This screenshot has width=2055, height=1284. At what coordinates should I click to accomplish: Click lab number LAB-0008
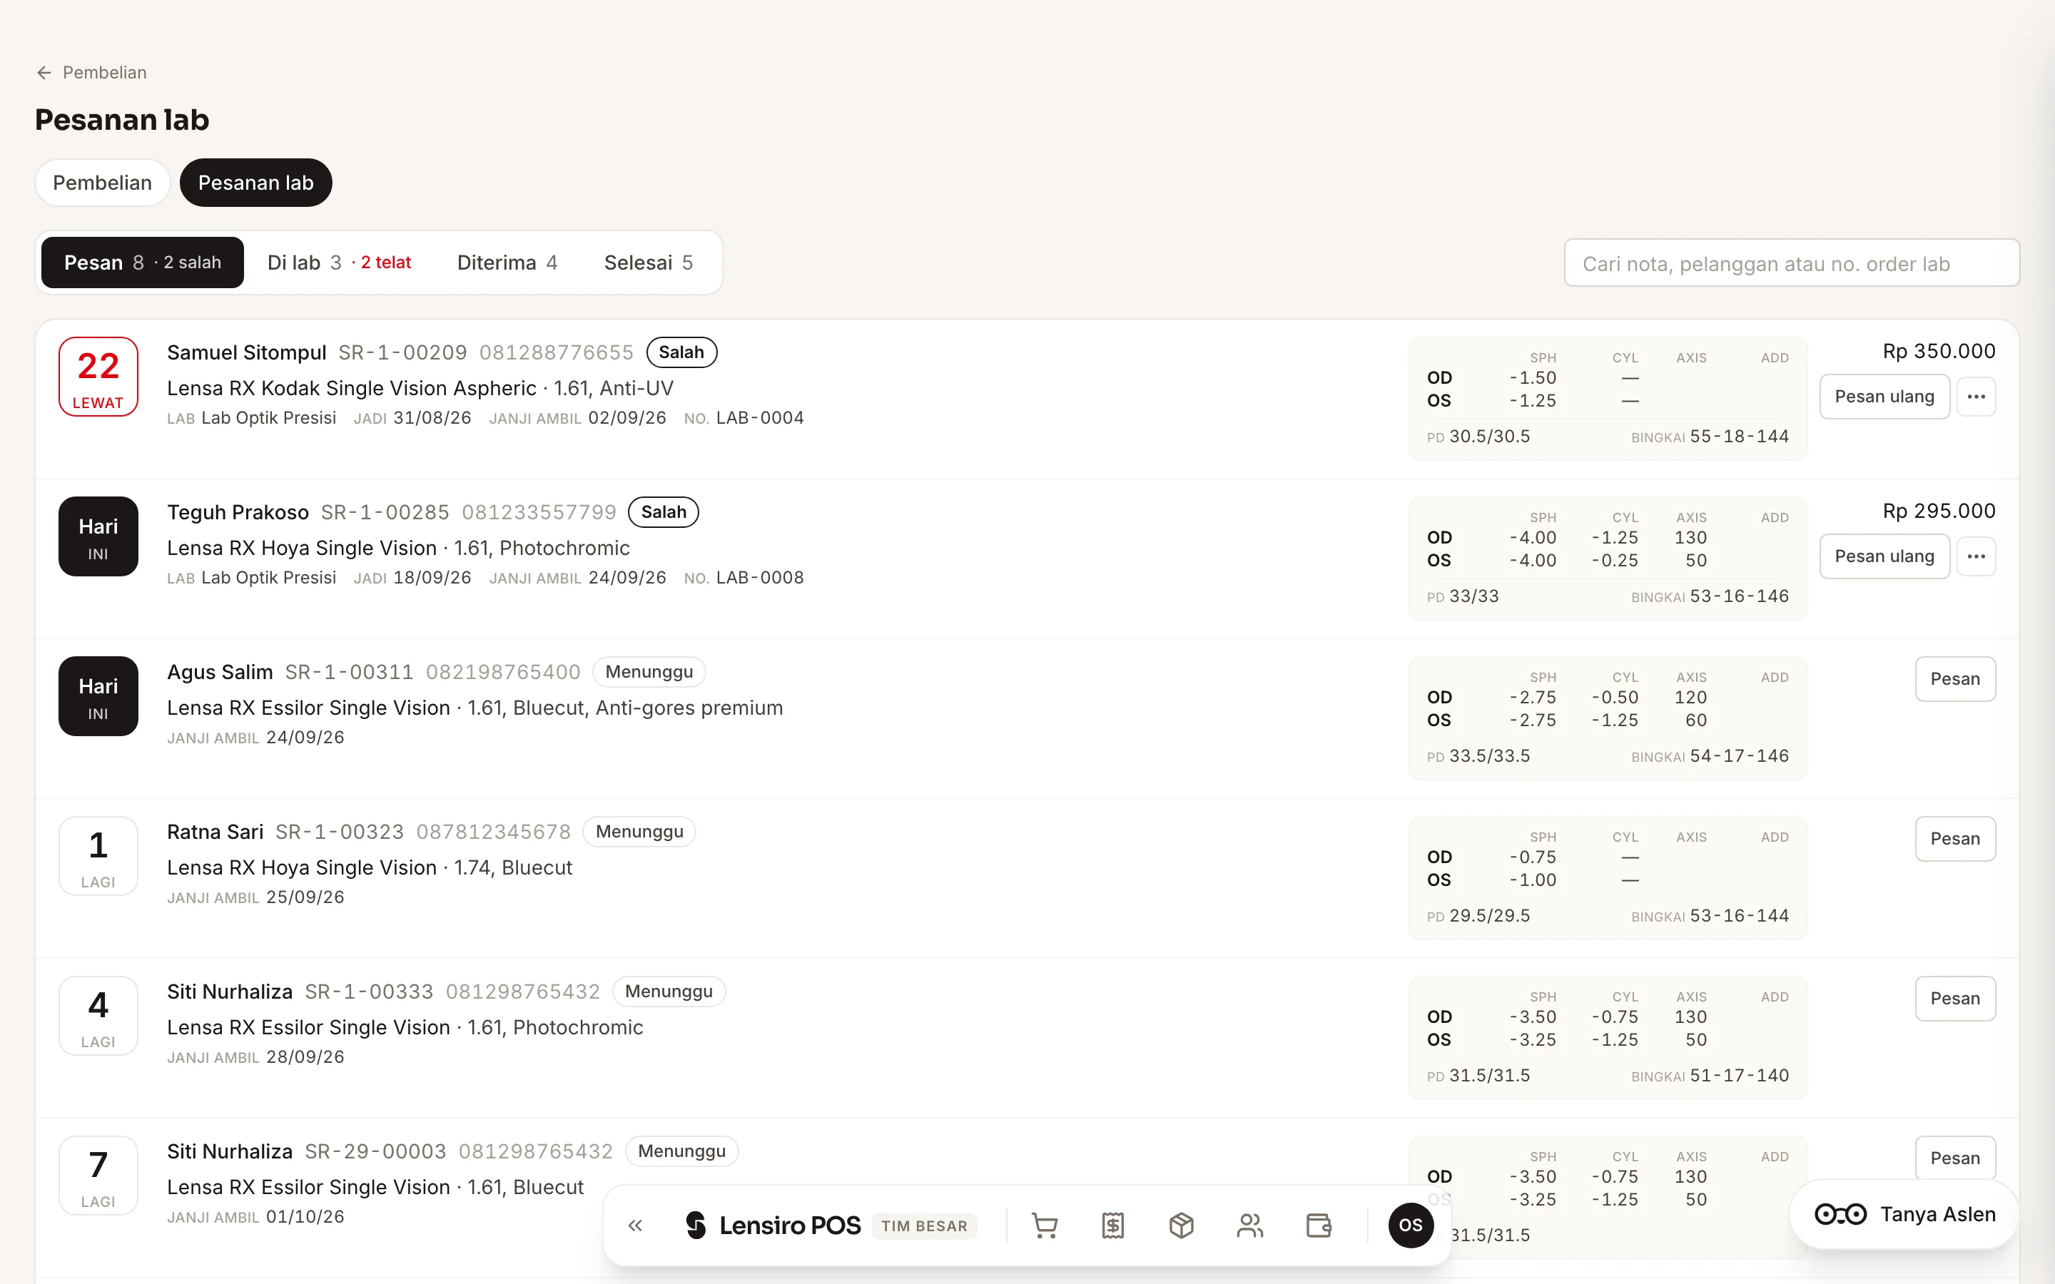[760, 578]
